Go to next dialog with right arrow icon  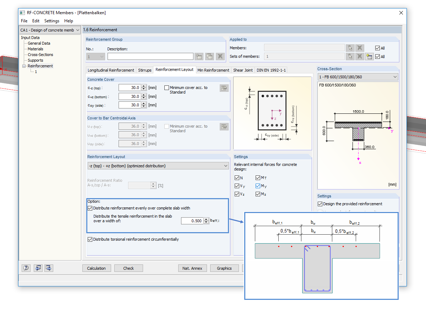click(x=49, y=268)
